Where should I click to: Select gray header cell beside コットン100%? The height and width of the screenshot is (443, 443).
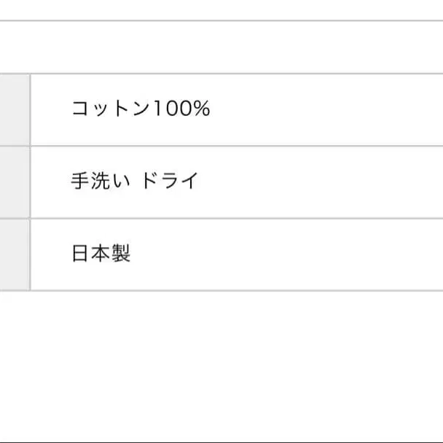[x=14, y=109]
